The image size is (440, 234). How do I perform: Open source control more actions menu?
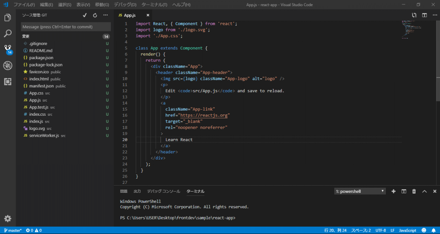(106, 15)
